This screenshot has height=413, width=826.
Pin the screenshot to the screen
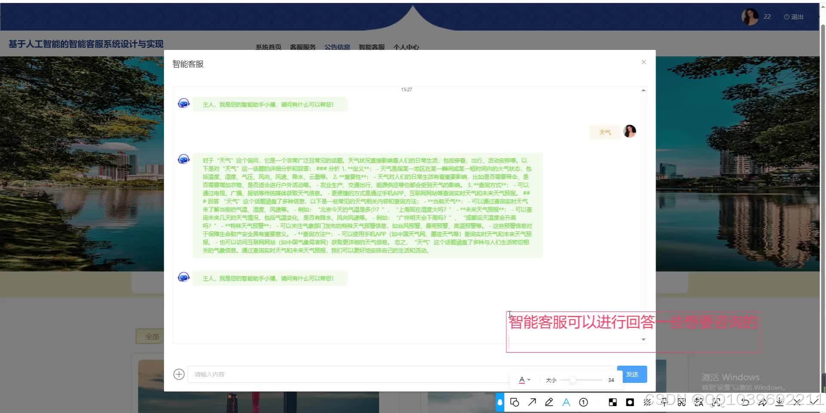tap(664, 402)
